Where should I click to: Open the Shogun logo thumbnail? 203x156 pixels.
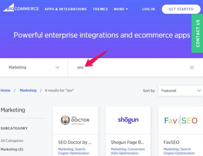[x=128, y=120]
